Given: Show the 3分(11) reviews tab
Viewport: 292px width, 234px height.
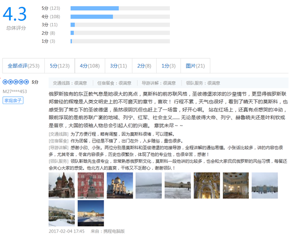Looking at the screenshot, I should (118, 66).
